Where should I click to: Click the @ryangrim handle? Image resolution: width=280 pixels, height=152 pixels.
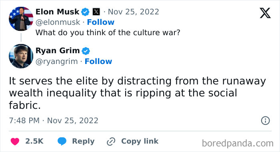click(x=57, y=62)
